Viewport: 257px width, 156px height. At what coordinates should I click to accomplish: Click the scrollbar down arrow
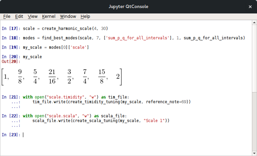pos(254,153)
